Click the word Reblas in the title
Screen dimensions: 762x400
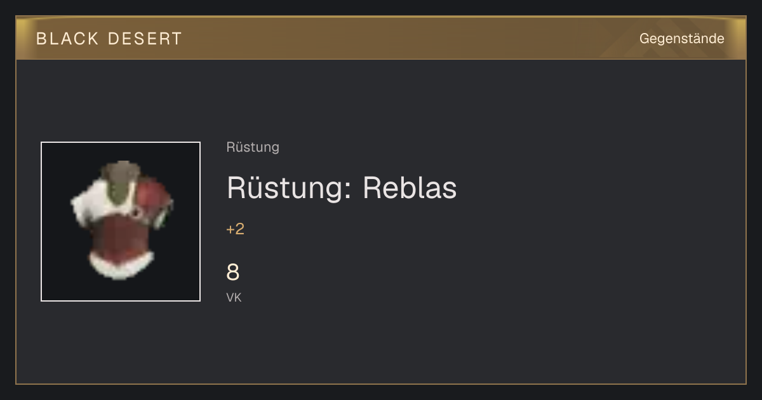pyautogui.click(x=410, y=187)
